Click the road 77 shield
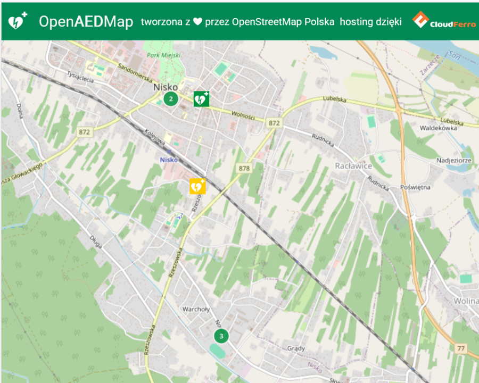 point(461,348)
